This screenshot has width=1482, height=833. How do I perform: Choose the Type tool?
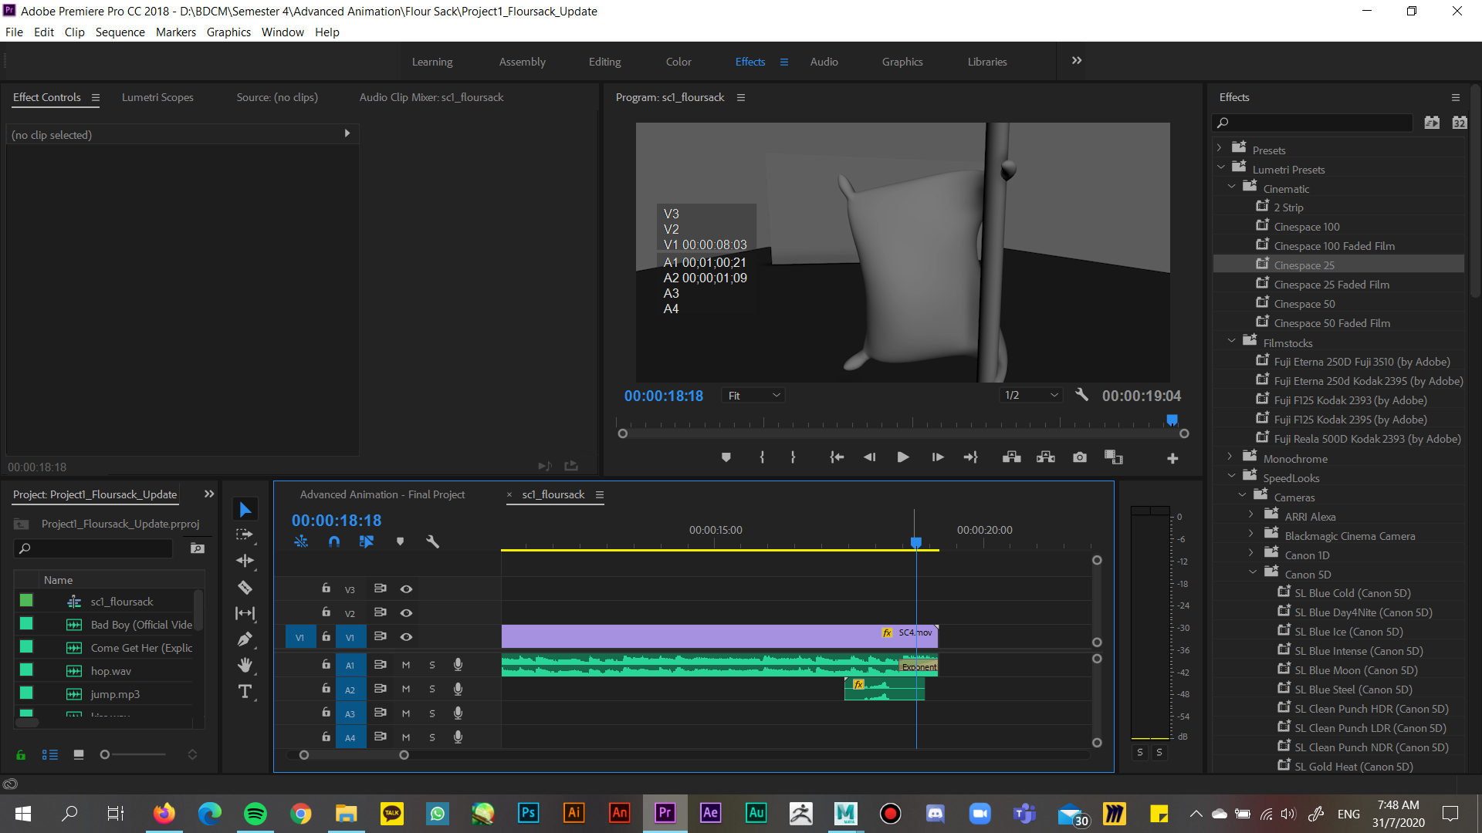click(245, 692)
